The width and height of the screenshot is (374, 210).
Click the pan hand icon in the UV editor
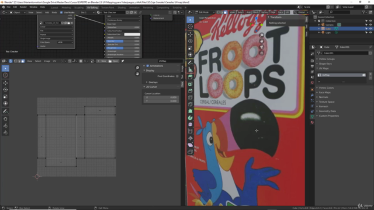pos(137,74)
